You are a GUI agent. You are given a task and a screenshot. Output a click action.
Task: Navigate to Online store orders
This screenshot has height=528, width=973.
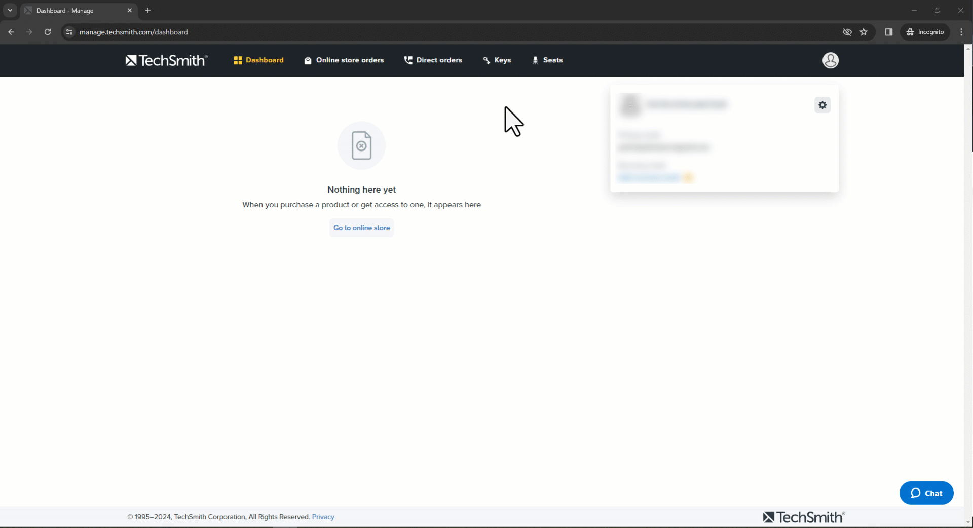[x=344, y=60]
